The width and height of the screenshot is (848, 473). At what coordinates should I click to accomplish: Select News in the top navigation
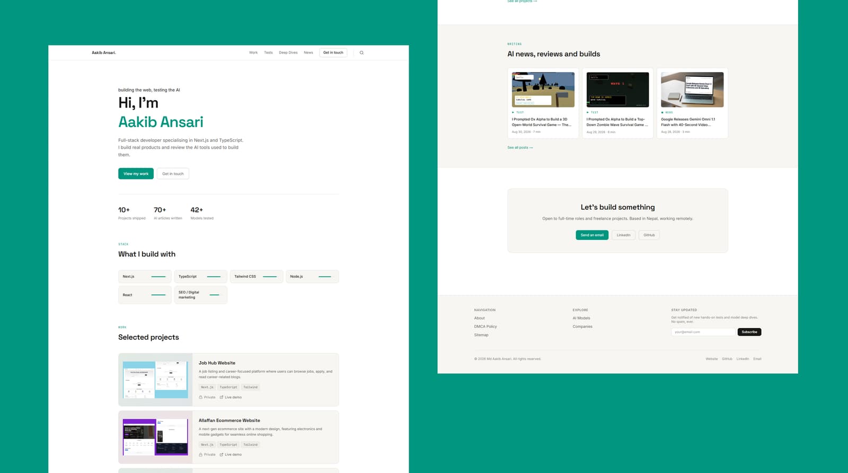pyautogui.click(x=308, y=52)
